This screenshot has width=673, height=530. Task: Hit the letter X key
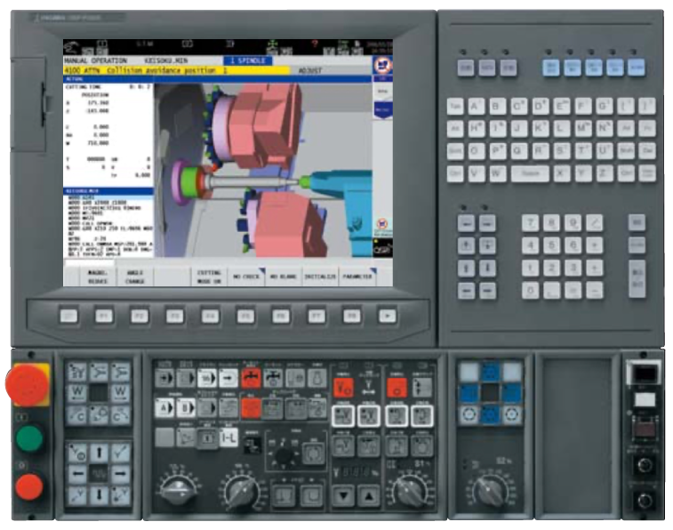pyautogui.click(x=561, y=173)
